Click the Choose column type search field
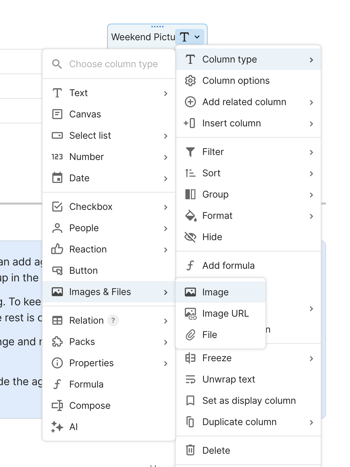 click(x=113, y=64)
